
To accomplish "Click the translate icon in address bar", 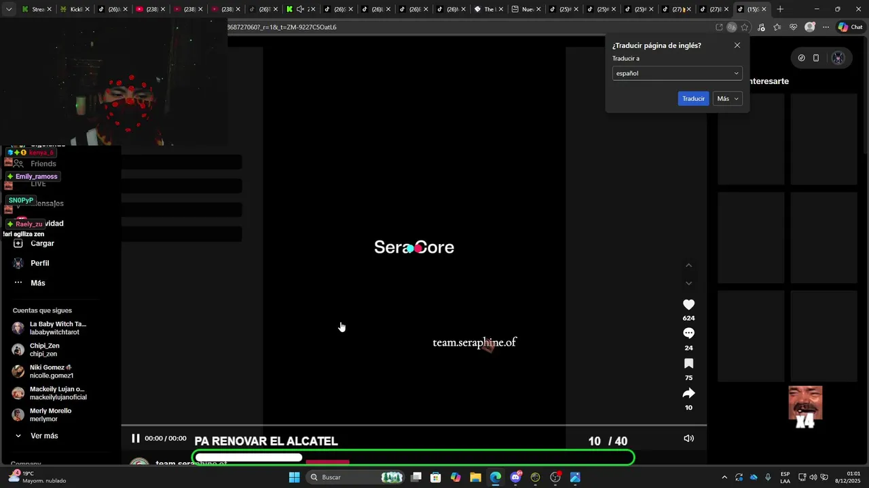I will tap(731, 27).
